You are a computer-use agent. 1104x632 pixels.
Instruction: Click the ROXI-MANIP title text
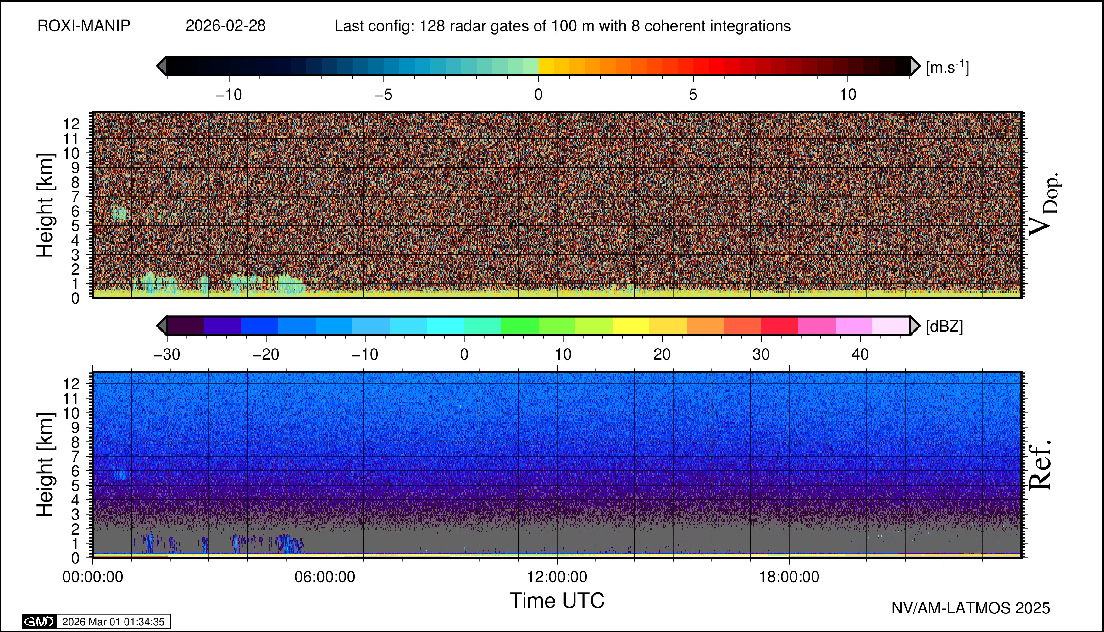click(x=84, y=26)
